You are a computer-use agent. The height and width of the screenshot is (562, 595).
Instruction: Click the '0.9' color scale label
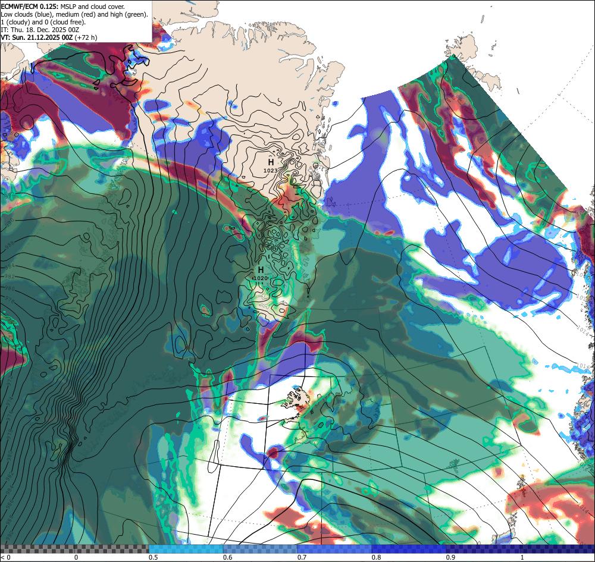[451, 557]
